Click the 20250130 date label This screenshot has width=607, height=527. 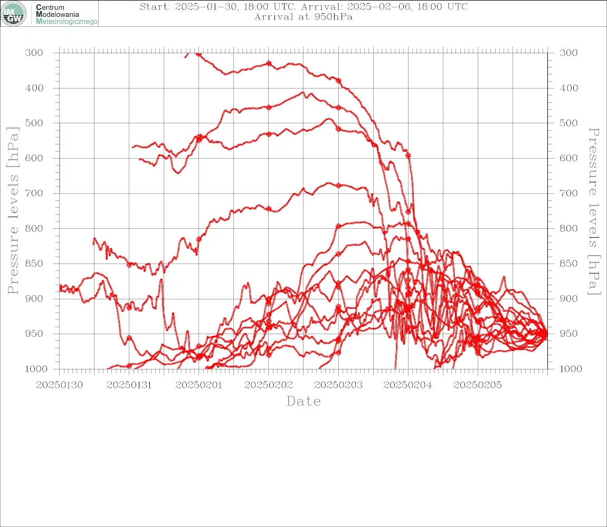click(59, 385)
